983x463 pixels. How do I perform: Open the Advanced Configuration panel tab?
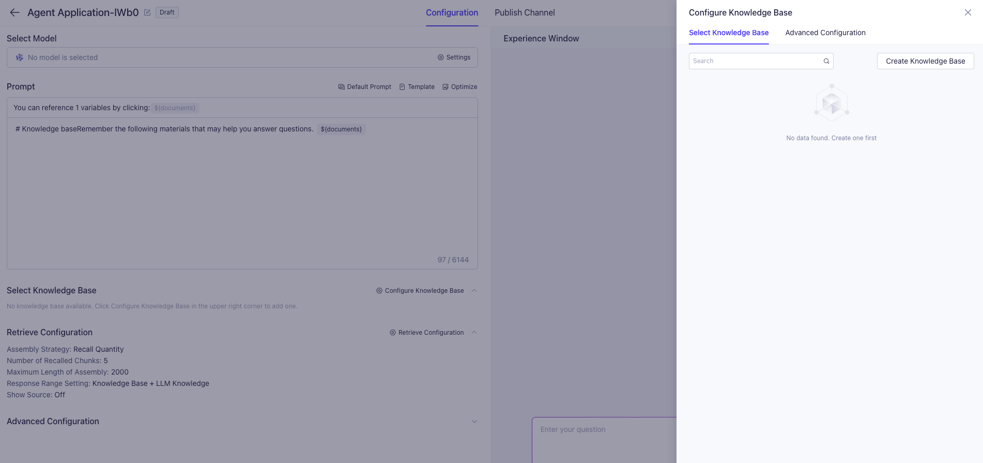pos(825,33)
